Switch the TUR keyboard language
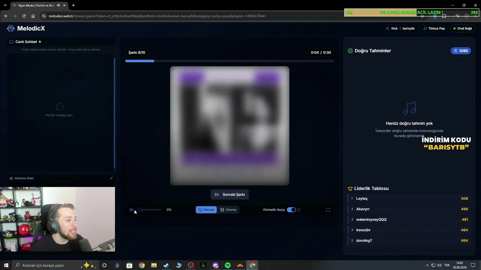Viewport: 481px width, 270px height. (447, 265)
